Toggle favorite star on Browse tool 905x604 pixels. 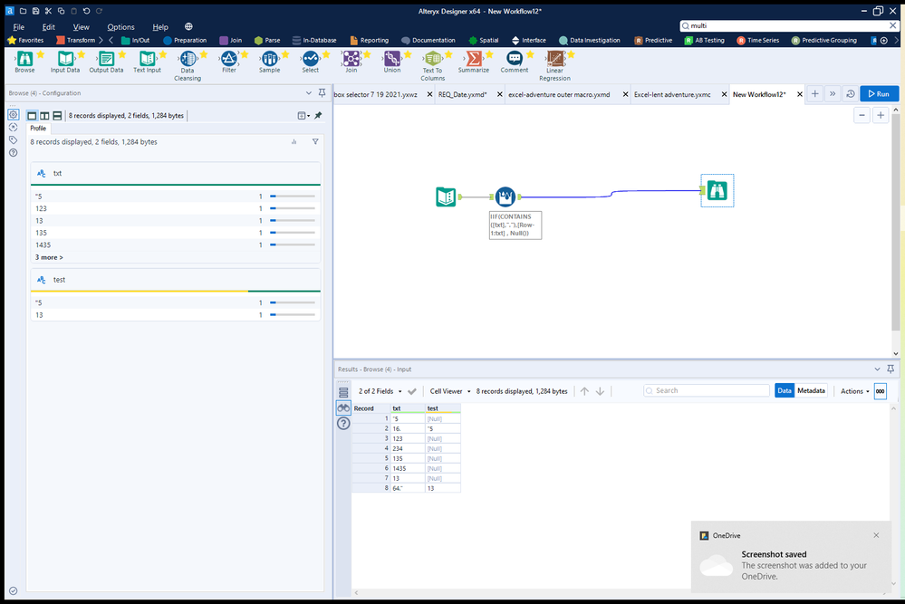coord(41,54)
